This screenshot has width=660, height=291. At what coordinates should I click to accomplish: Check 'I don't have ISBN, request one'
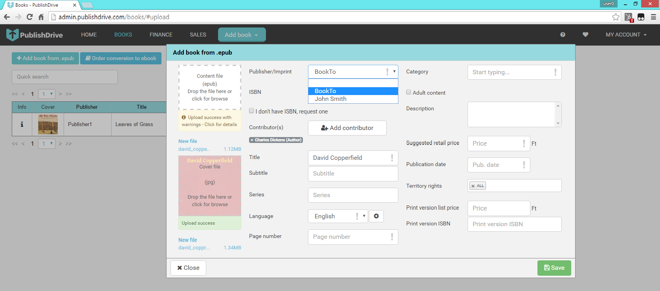(x=251, y=111)
